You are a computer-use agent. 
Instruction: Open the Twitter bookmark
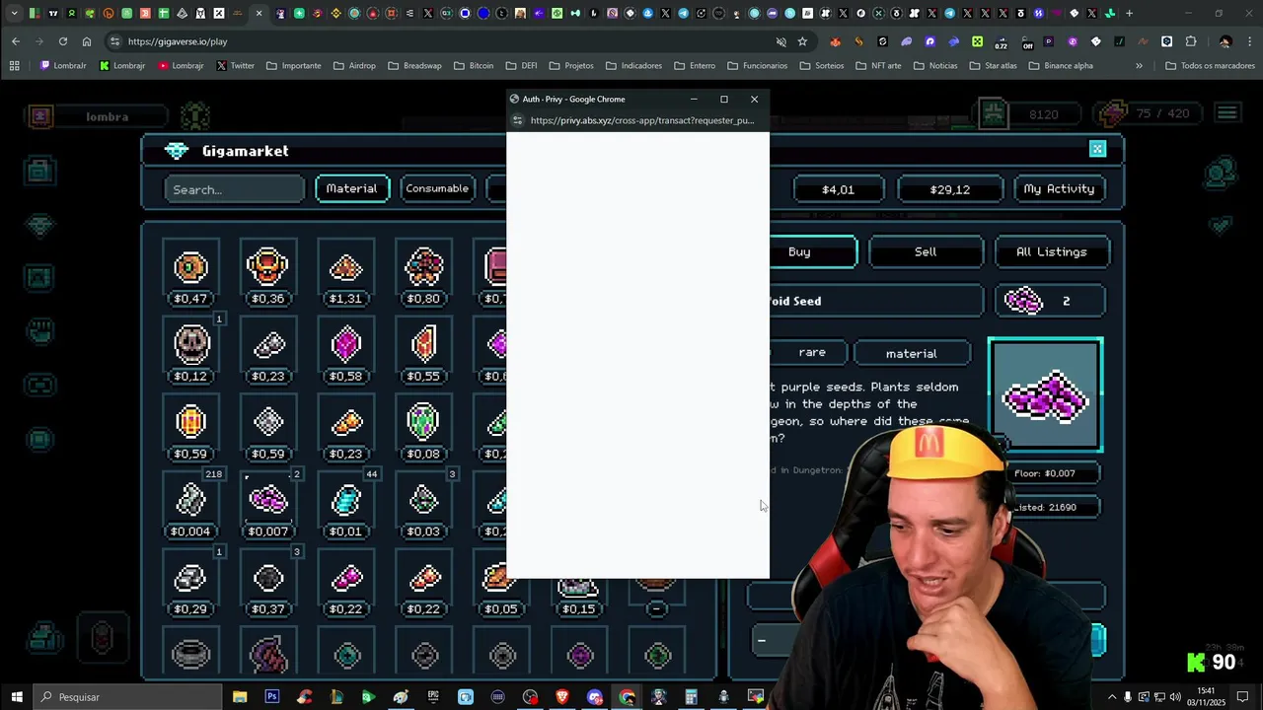[x=235, y=66]
